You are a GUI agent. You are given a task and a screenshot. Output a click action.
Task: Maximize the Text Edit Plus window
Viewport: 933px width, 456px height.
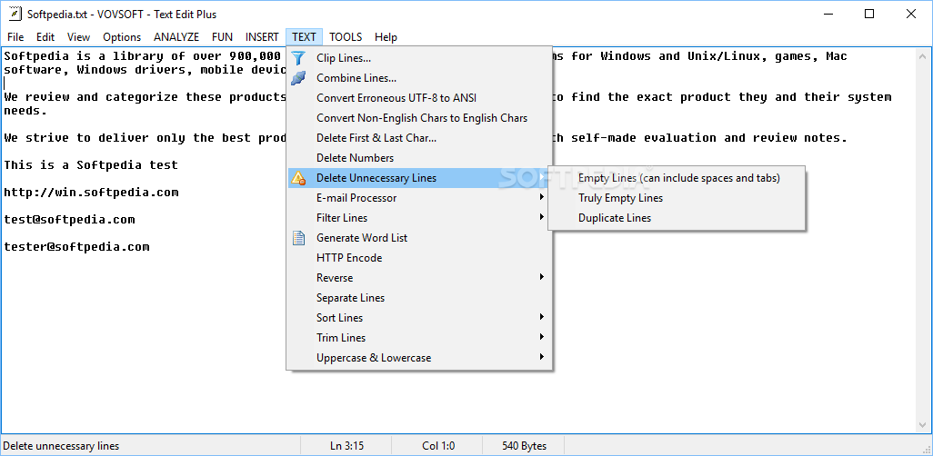tap(869, 15)
